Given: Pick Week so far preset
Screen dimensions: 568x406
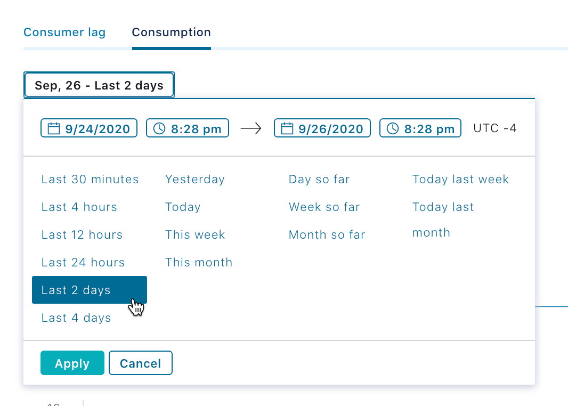Looking at the screenshot, I should pos(324,207).
